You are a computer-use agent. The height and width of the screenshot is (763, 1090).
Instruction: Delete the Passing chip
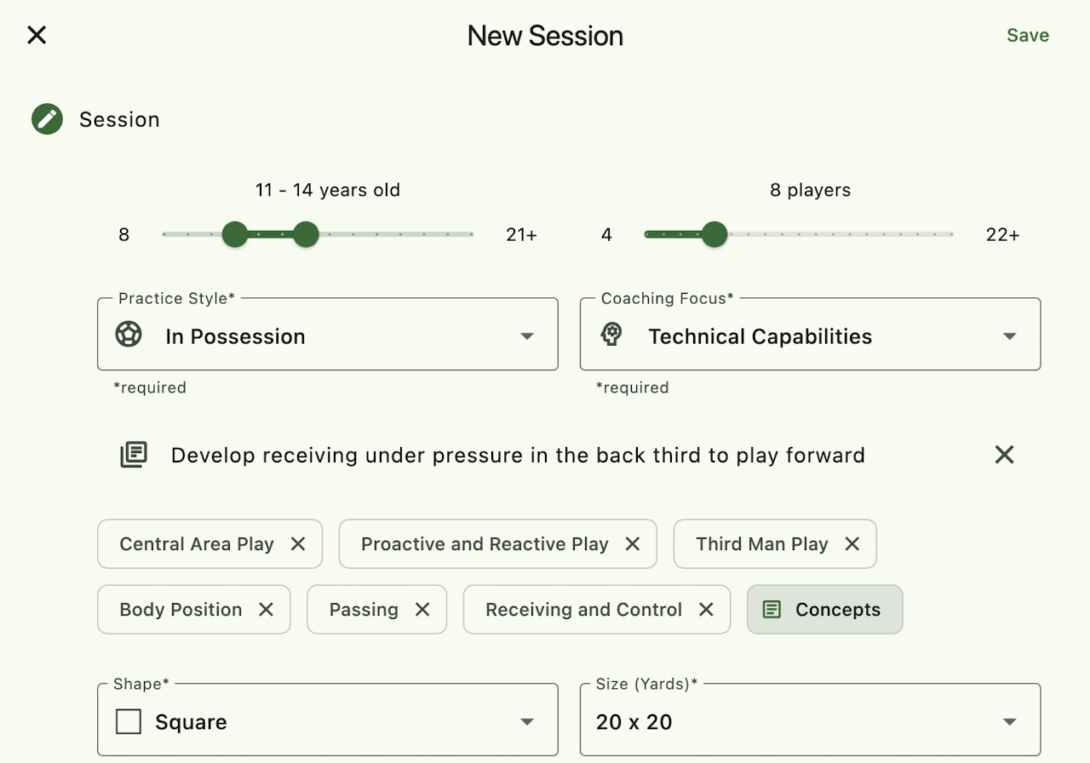coord(422,610)
